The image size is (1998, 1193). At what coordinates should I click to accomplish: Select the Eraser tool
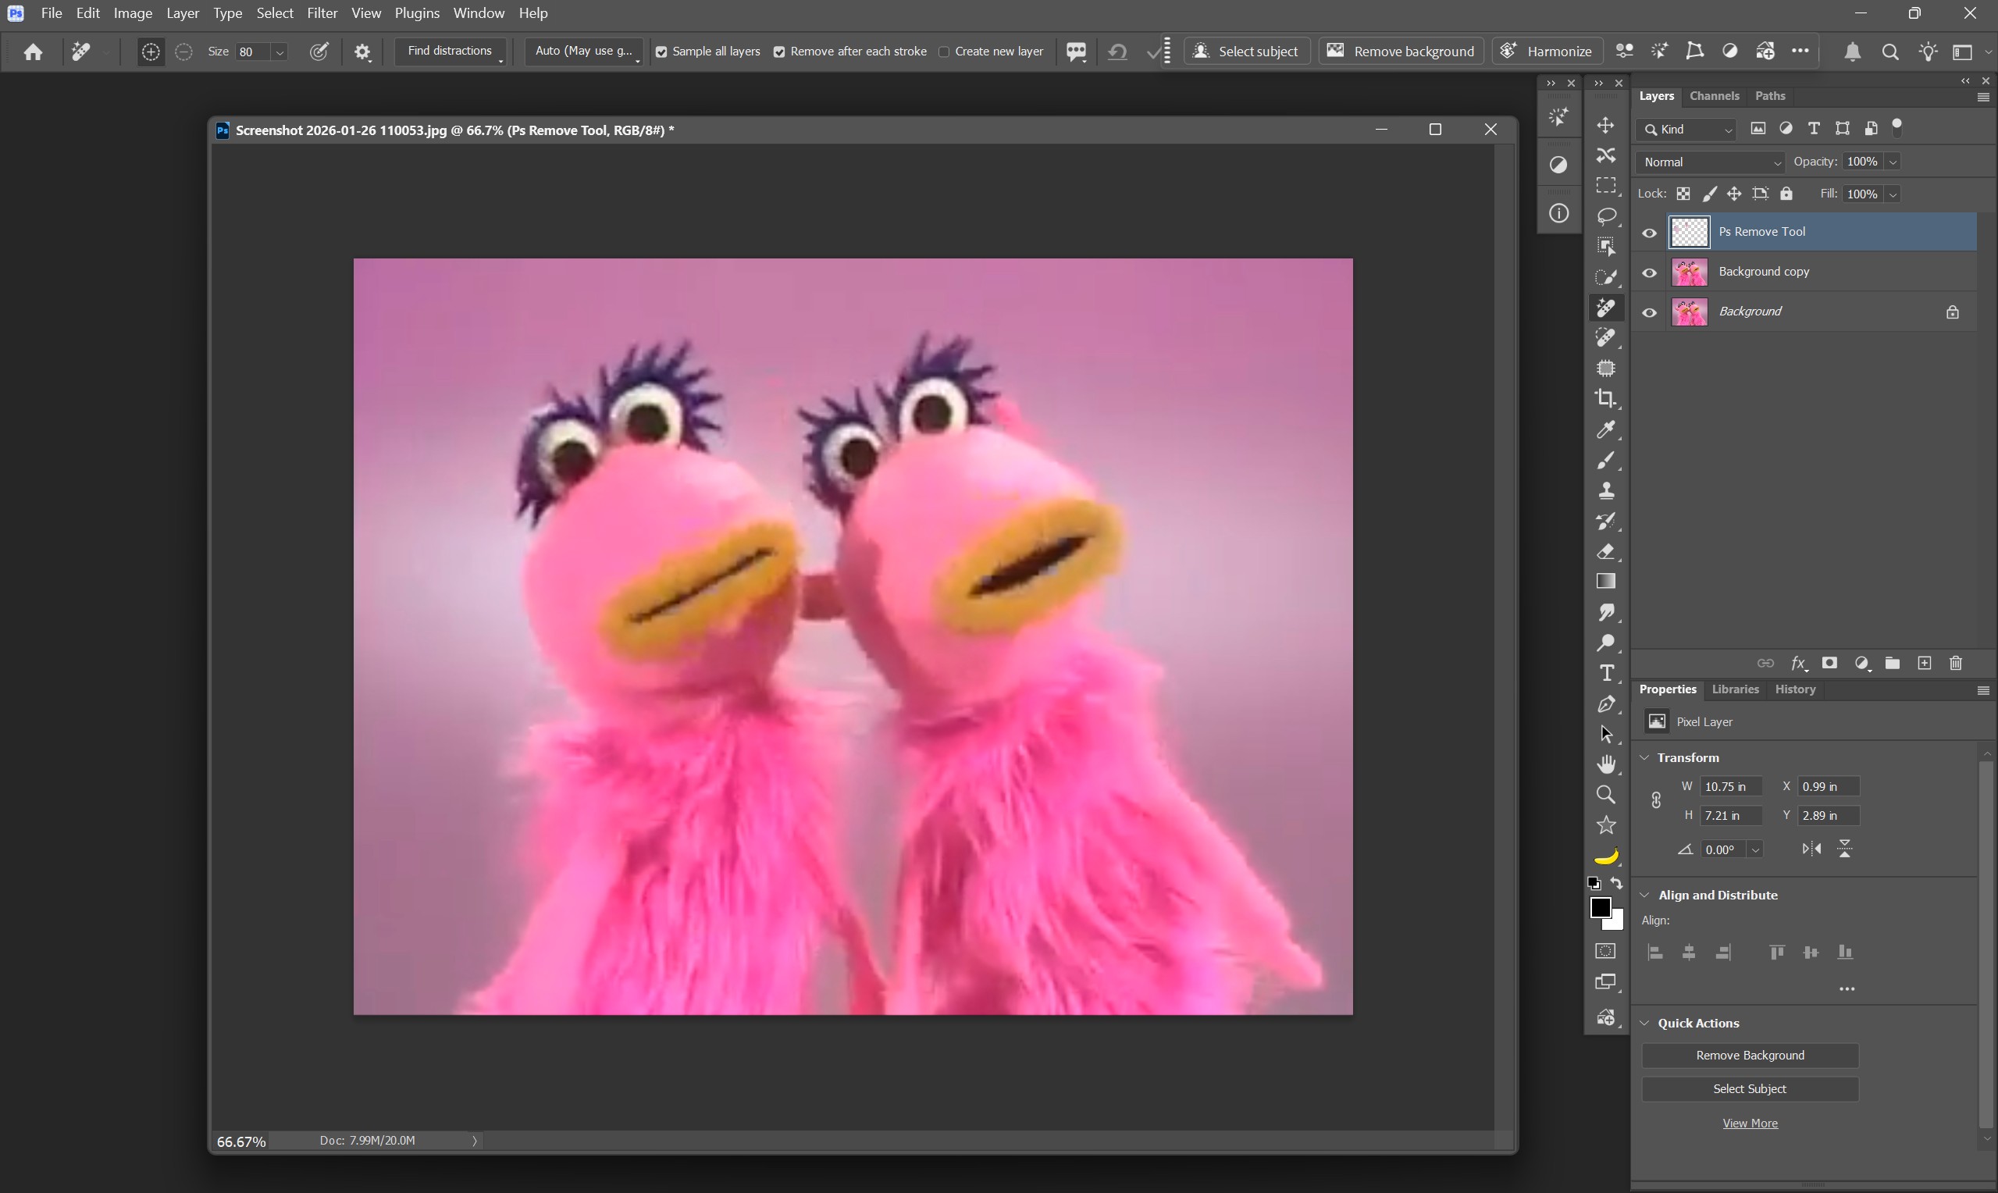[1605, 551]
